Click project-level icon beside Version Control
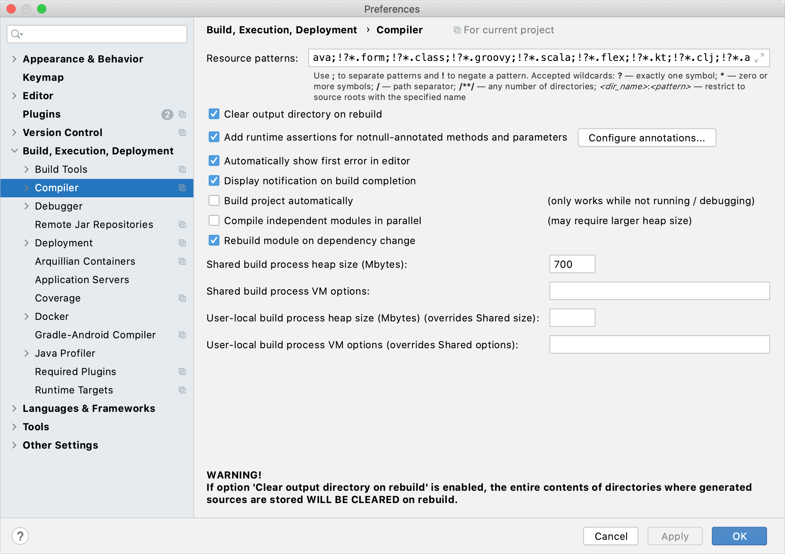This screenshot has height=554, width=785. pyautogui.click(x=182, y=133)
